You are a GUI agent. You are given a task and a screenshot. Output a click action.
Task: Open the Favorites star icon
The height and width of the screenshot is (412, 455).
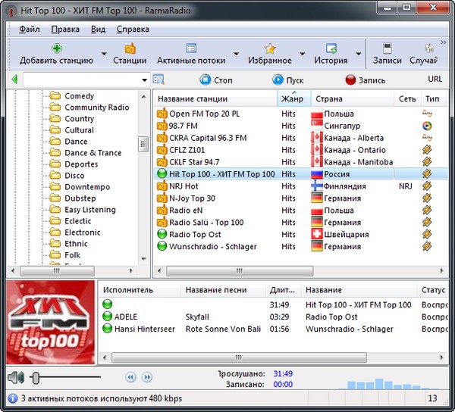pyautogui.click(x=269, y=48)
